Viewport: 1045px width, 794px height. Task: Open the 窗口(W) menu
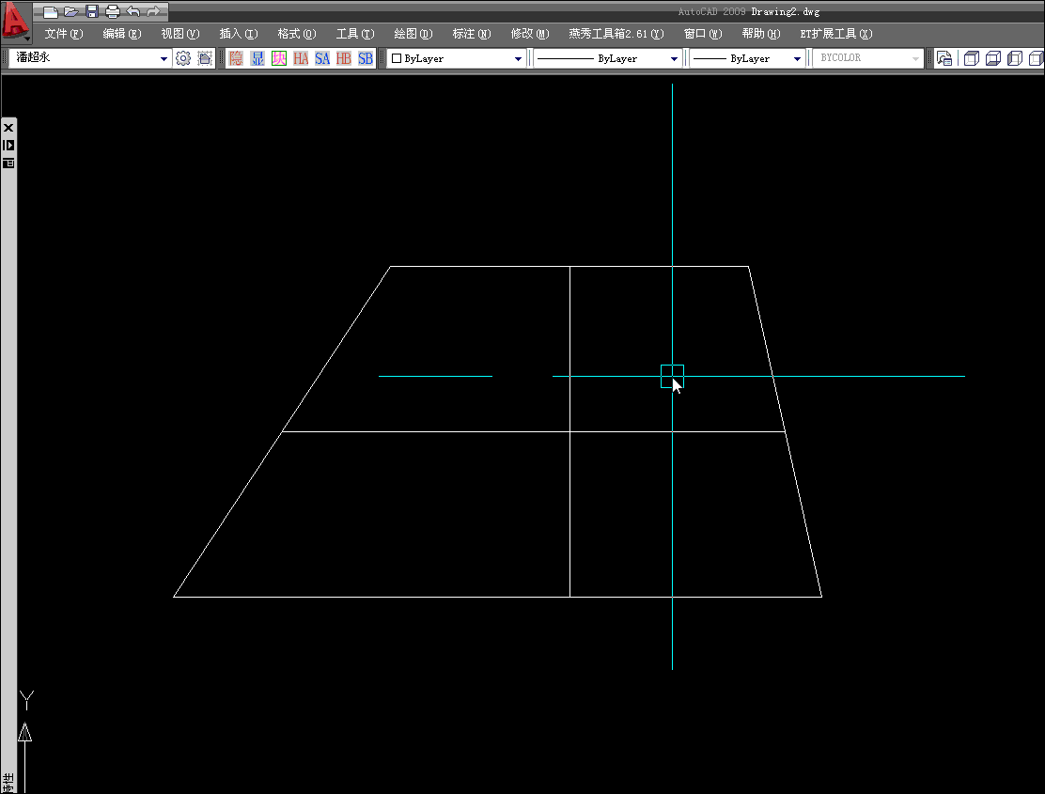pos(703,33)
